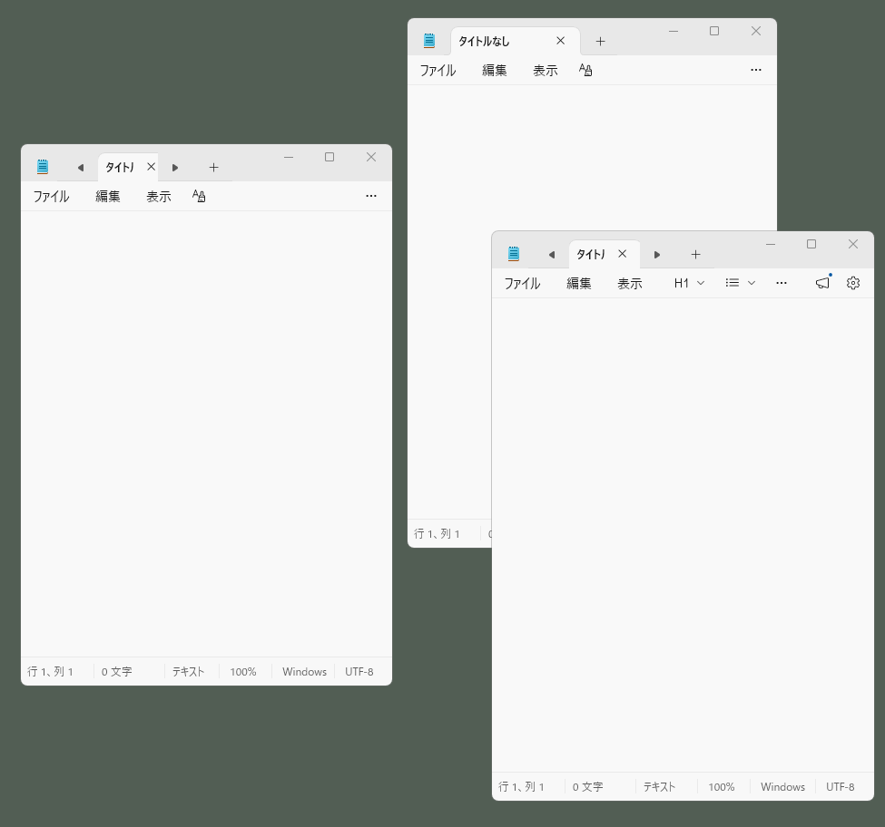
Task: Open the 編集 menu in the window with H1
Action: pyautogui.click(x=579, y=283)
